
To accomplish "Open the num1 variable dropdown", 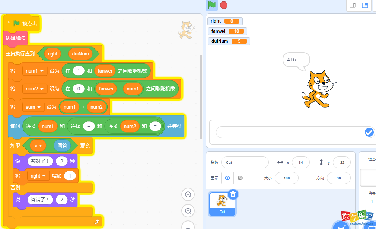I will click(35, 71).
